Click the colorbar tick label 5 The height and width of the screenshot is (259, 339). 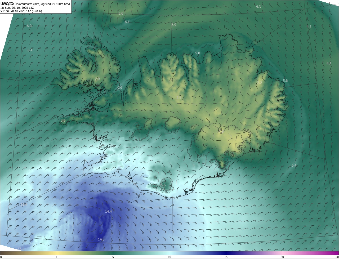pos(113,257)
